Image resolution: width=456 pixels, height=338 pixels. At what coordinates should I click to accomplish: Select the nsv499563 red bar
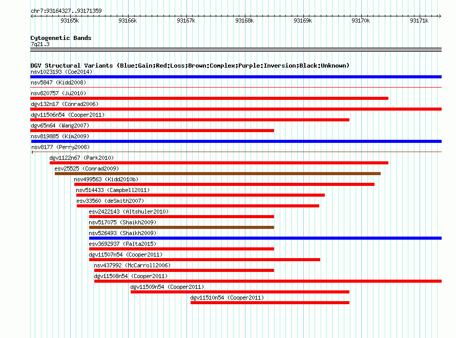click(224, 184)
